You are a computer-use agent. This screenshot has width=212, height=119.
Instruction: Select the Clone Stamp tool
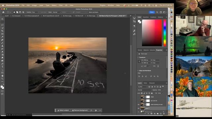2,46
